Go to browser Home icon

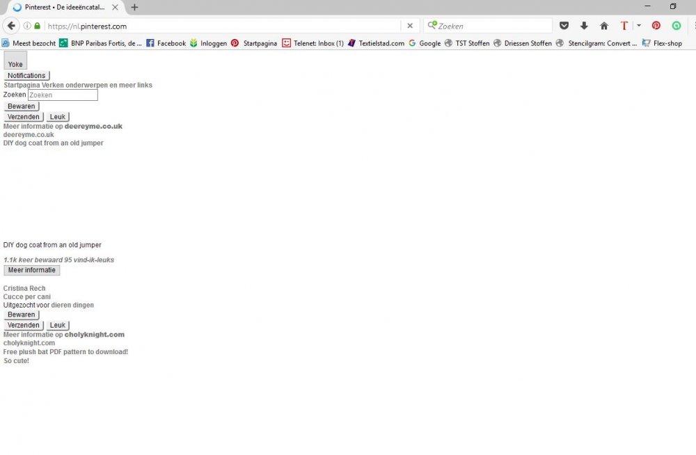603,26
